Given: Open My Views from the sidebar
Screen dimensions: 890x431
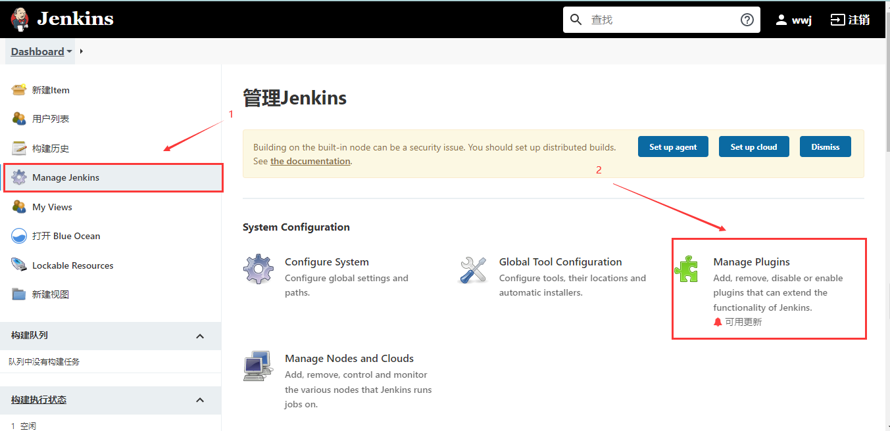Looking at the screenshot, I should (x=52, y=206).
